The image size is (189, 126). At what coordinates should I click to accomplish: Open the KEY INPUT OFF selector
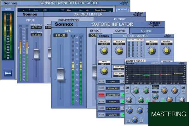[119, 76]
